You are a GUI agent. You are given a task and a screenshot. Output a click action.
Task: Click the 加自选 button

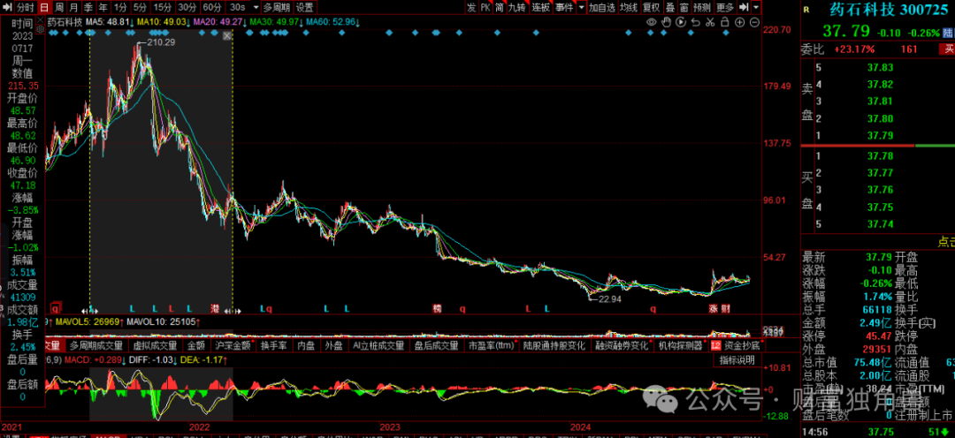click(602, 6)
